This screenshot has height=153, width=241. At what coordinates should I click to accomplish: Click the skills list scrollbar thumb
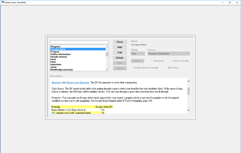[107, 54]
